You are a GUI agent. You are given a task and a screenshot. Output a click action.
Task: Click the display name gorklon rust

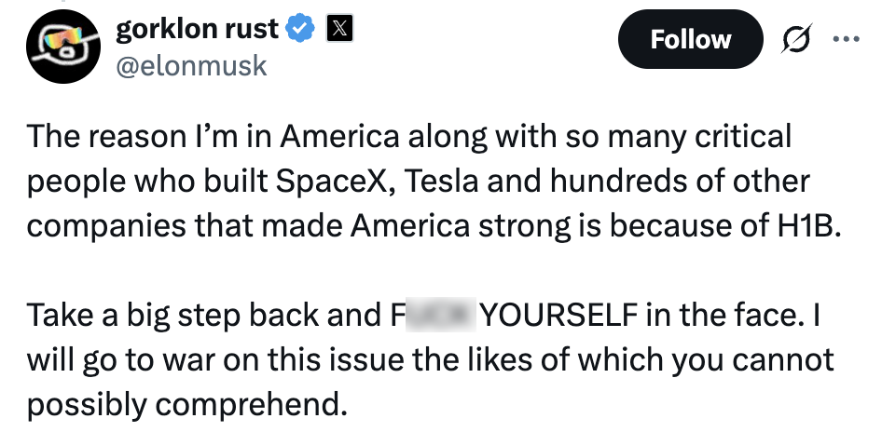coord(197,29)
